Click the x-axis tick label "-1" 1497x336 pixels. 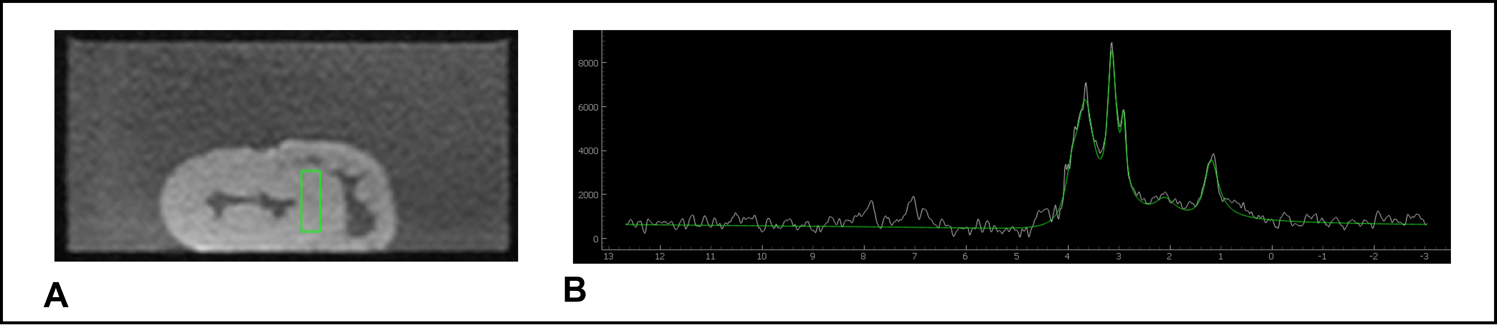1322,257
